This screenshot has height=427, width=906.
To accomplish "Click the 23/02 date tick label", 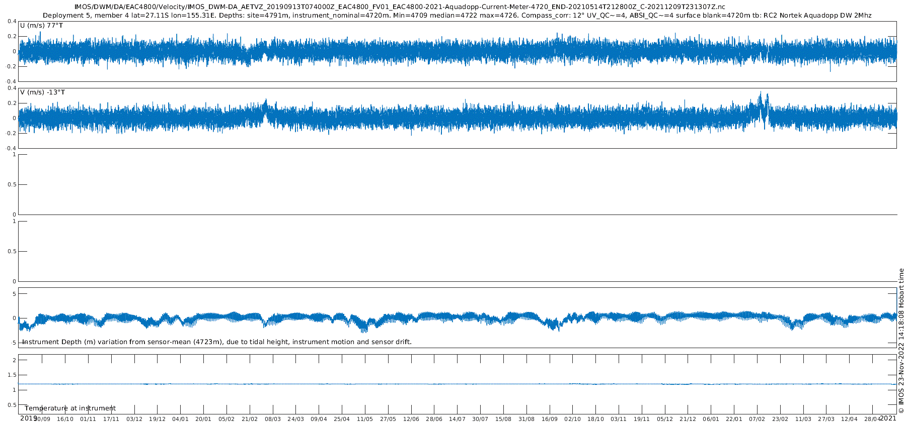I will tap(780, 419).
